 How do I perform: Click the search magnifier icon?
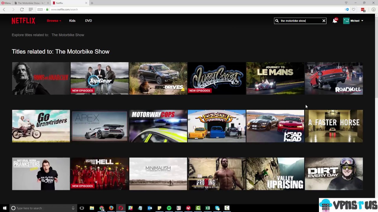[x=277, y=21]
